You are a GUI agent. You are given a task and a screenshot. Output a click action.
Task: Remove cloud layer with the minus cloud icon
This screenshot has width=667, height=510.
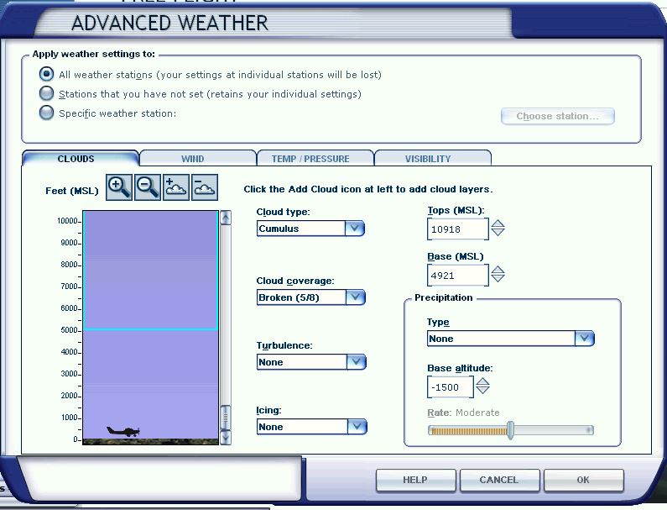coord(205,187)
